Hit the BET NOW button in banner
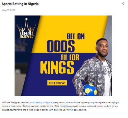This screenshot has height=118, width=128. 57,83
